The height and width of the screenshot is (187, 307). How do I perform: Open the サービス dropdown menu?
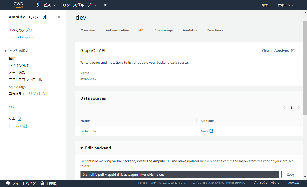pos(46,5)
